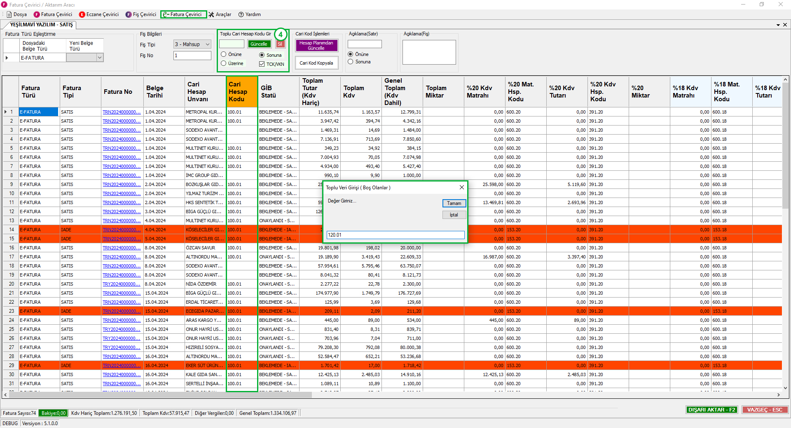Select the E-FATURA cell in row 1
791x428 pixels.
[39, 112]
